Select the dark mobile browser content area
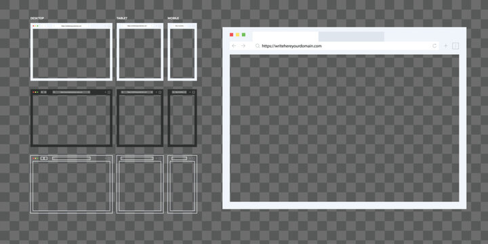Image resolution: width=488 pixels, height=244 pixels. pyautogui.click(x=182, y=120)
